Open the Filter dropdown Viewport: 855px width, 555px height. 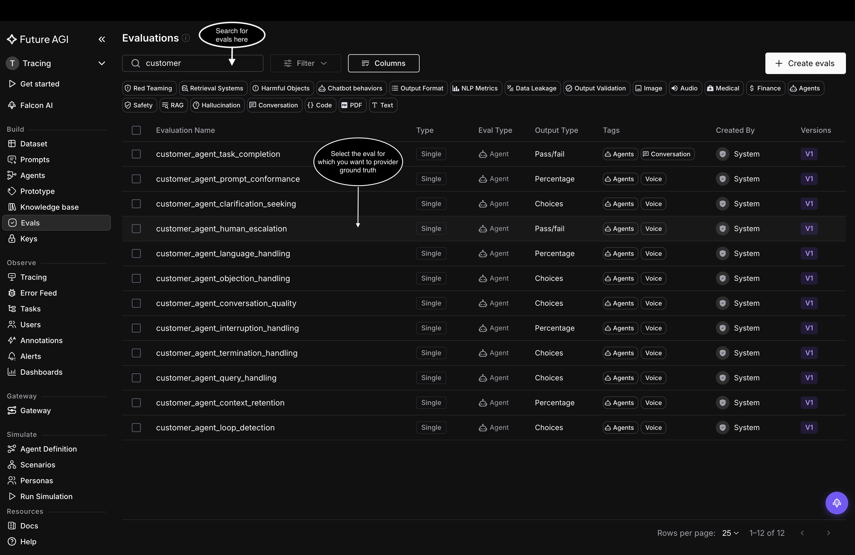[x=305, y=63]
